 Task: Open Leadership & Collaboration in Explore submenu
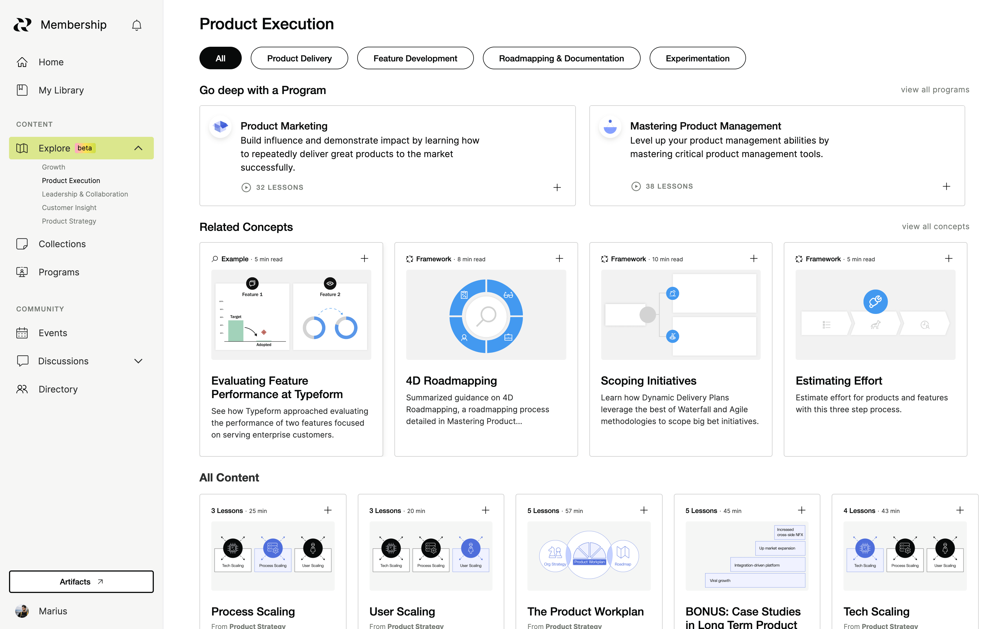click(x=85, y=194)
